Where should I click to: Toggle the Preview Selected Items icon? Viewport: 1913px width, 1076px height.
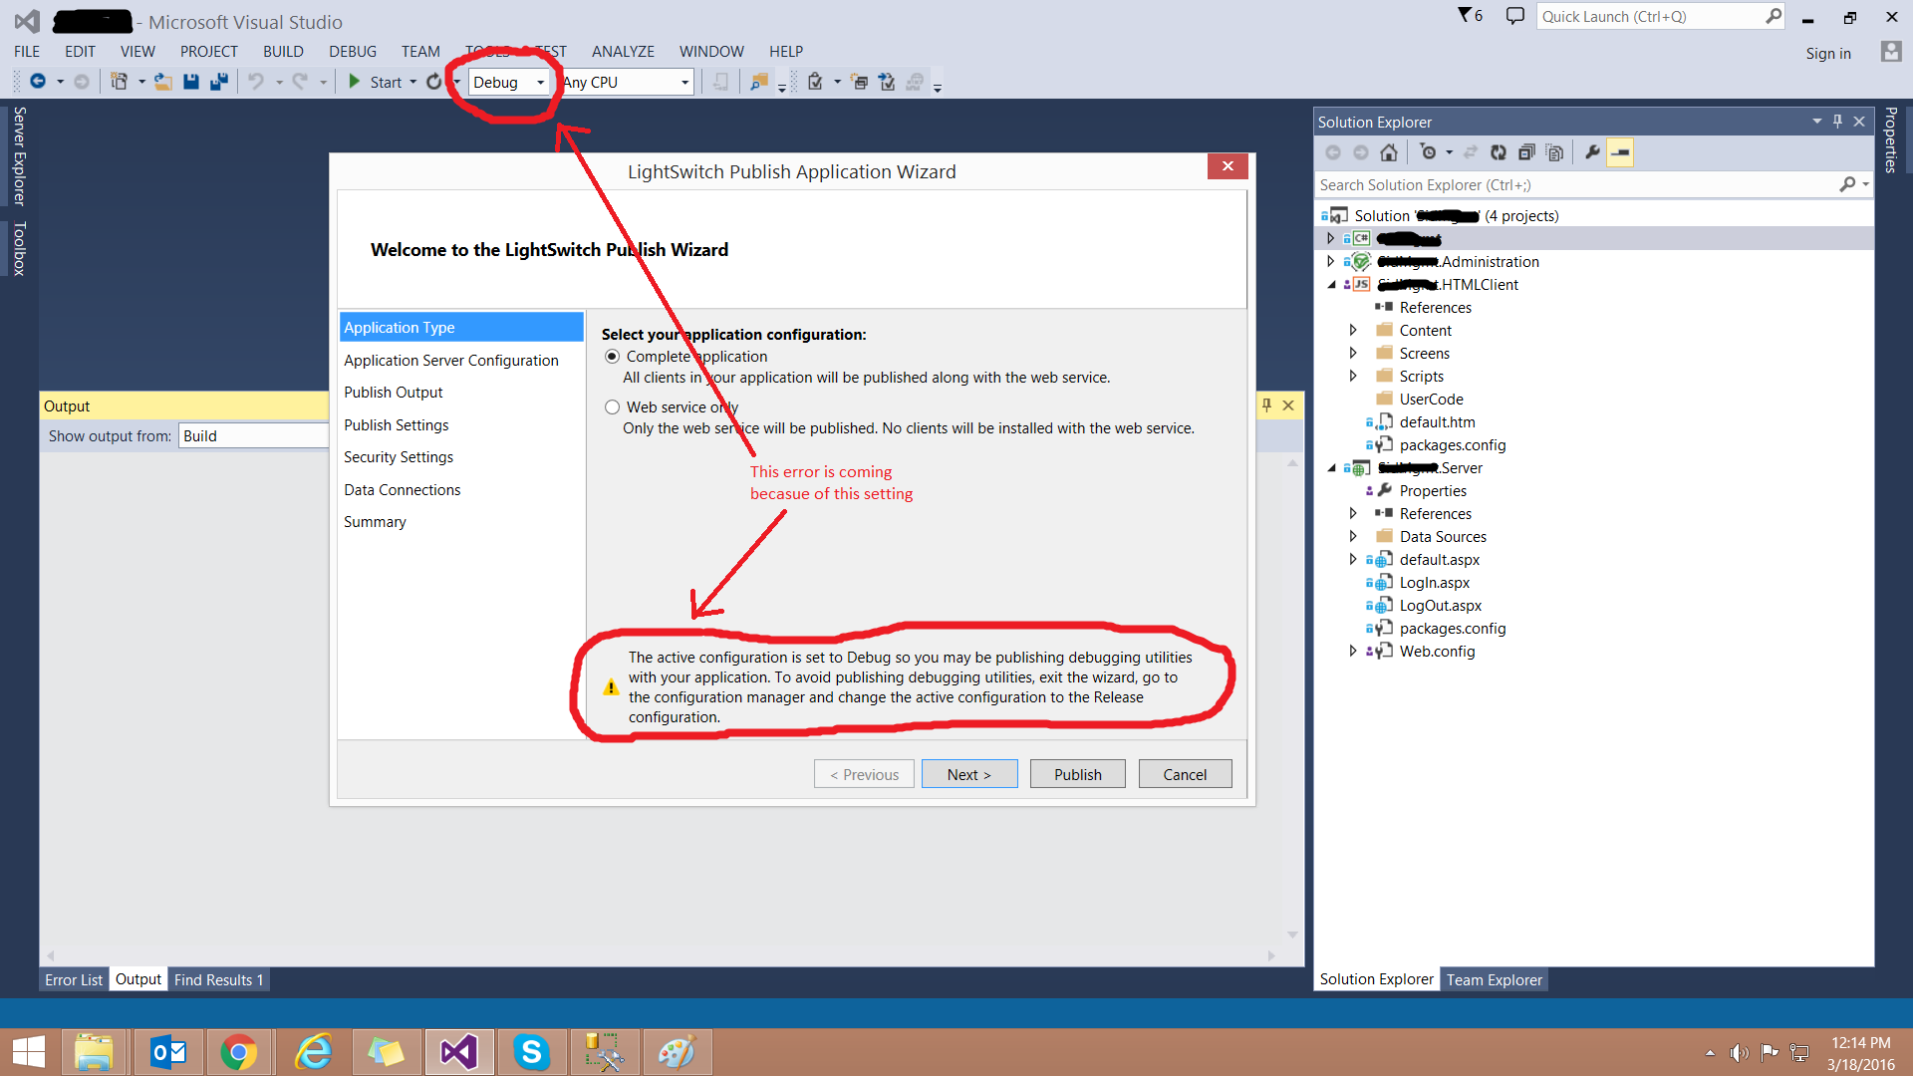coord(1620,152)
